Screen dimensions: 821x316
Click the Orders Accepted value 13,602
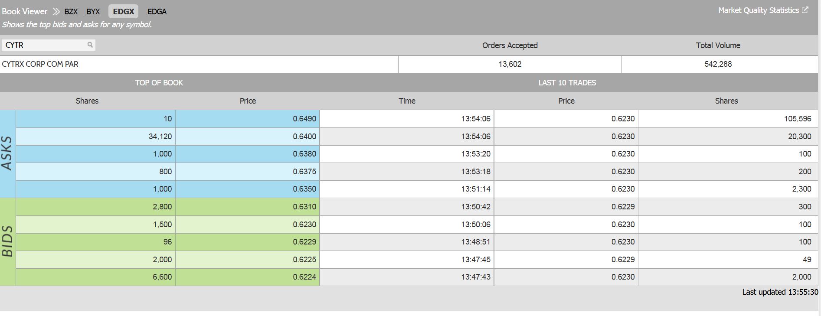coord(510,64)
